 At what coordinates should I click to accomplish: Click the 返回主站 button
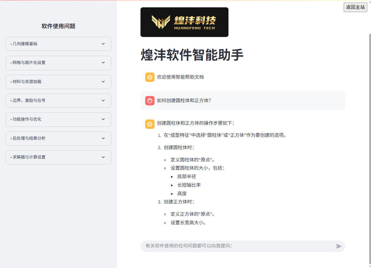355,7
